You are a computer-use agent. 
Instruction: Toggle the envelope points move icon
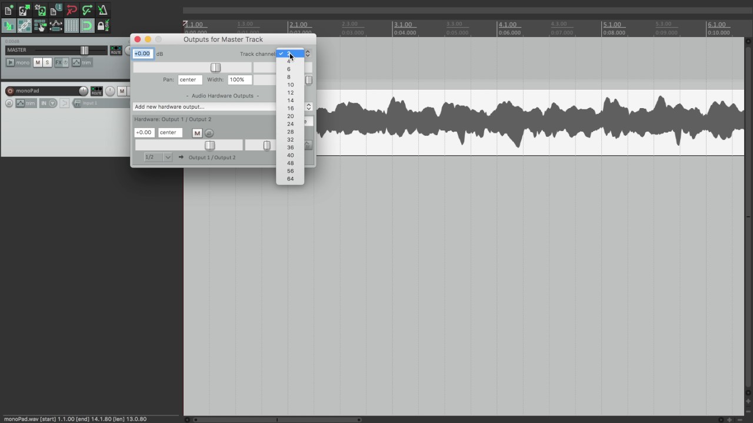pyautogui.click(x=56, y=26)
